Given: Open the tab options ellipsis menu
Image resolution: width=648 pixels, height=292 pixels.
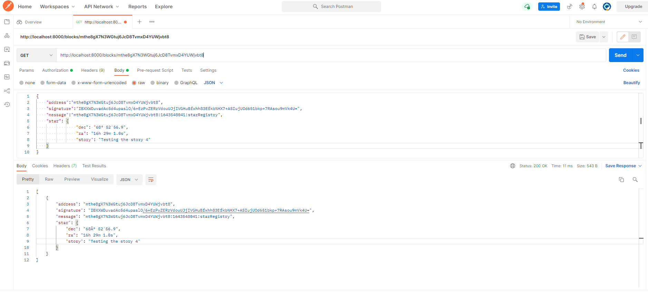Looking at the screenshot, I should pos(152,22).
